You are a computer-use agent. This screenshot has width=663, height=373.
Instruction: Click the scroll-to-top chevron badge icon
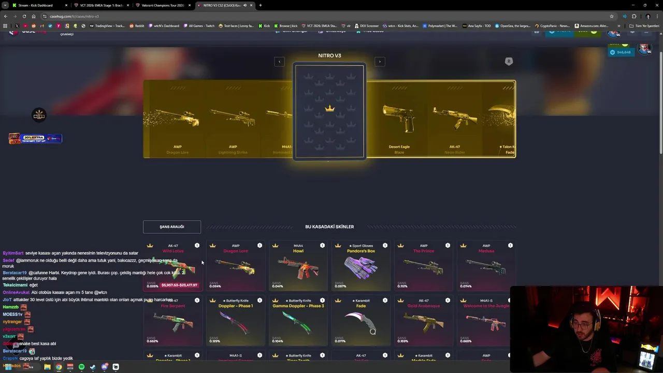509,61
